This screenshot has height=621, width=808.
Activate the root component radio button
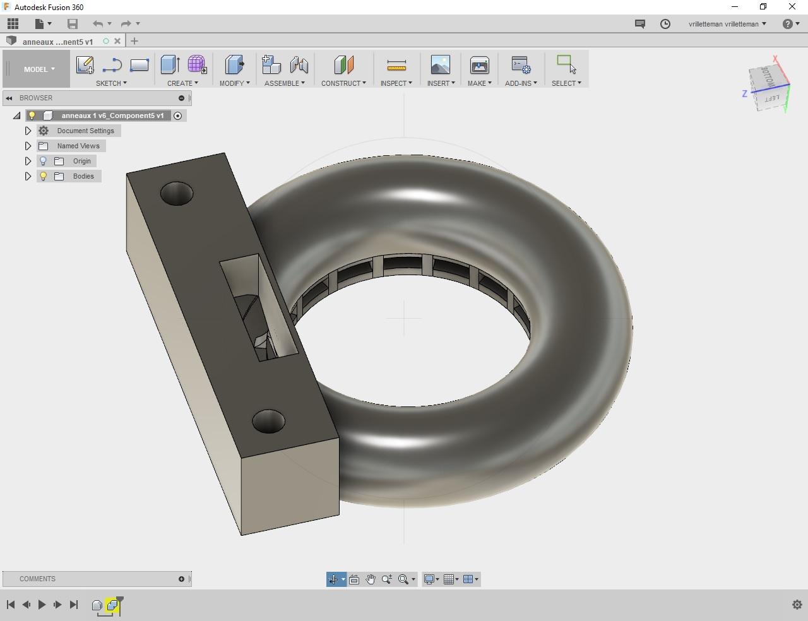point(178,115)
